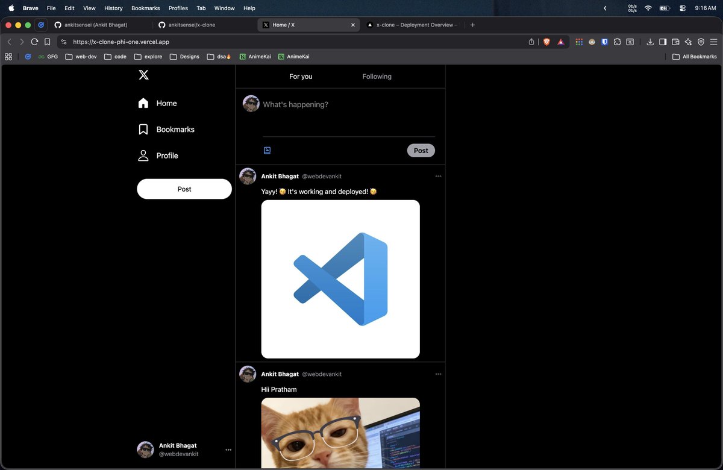Switch to ankitsensei/x-clone tab
This screenshot has width=723, height=470.
[204, 25]
